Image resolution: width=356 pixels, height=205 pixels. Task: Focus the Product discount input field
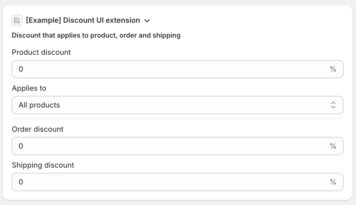coord(168,69)
